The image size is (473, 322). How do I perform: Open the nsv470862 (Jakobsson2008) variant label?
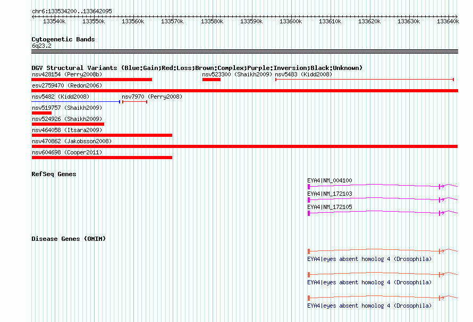[72, 141]
